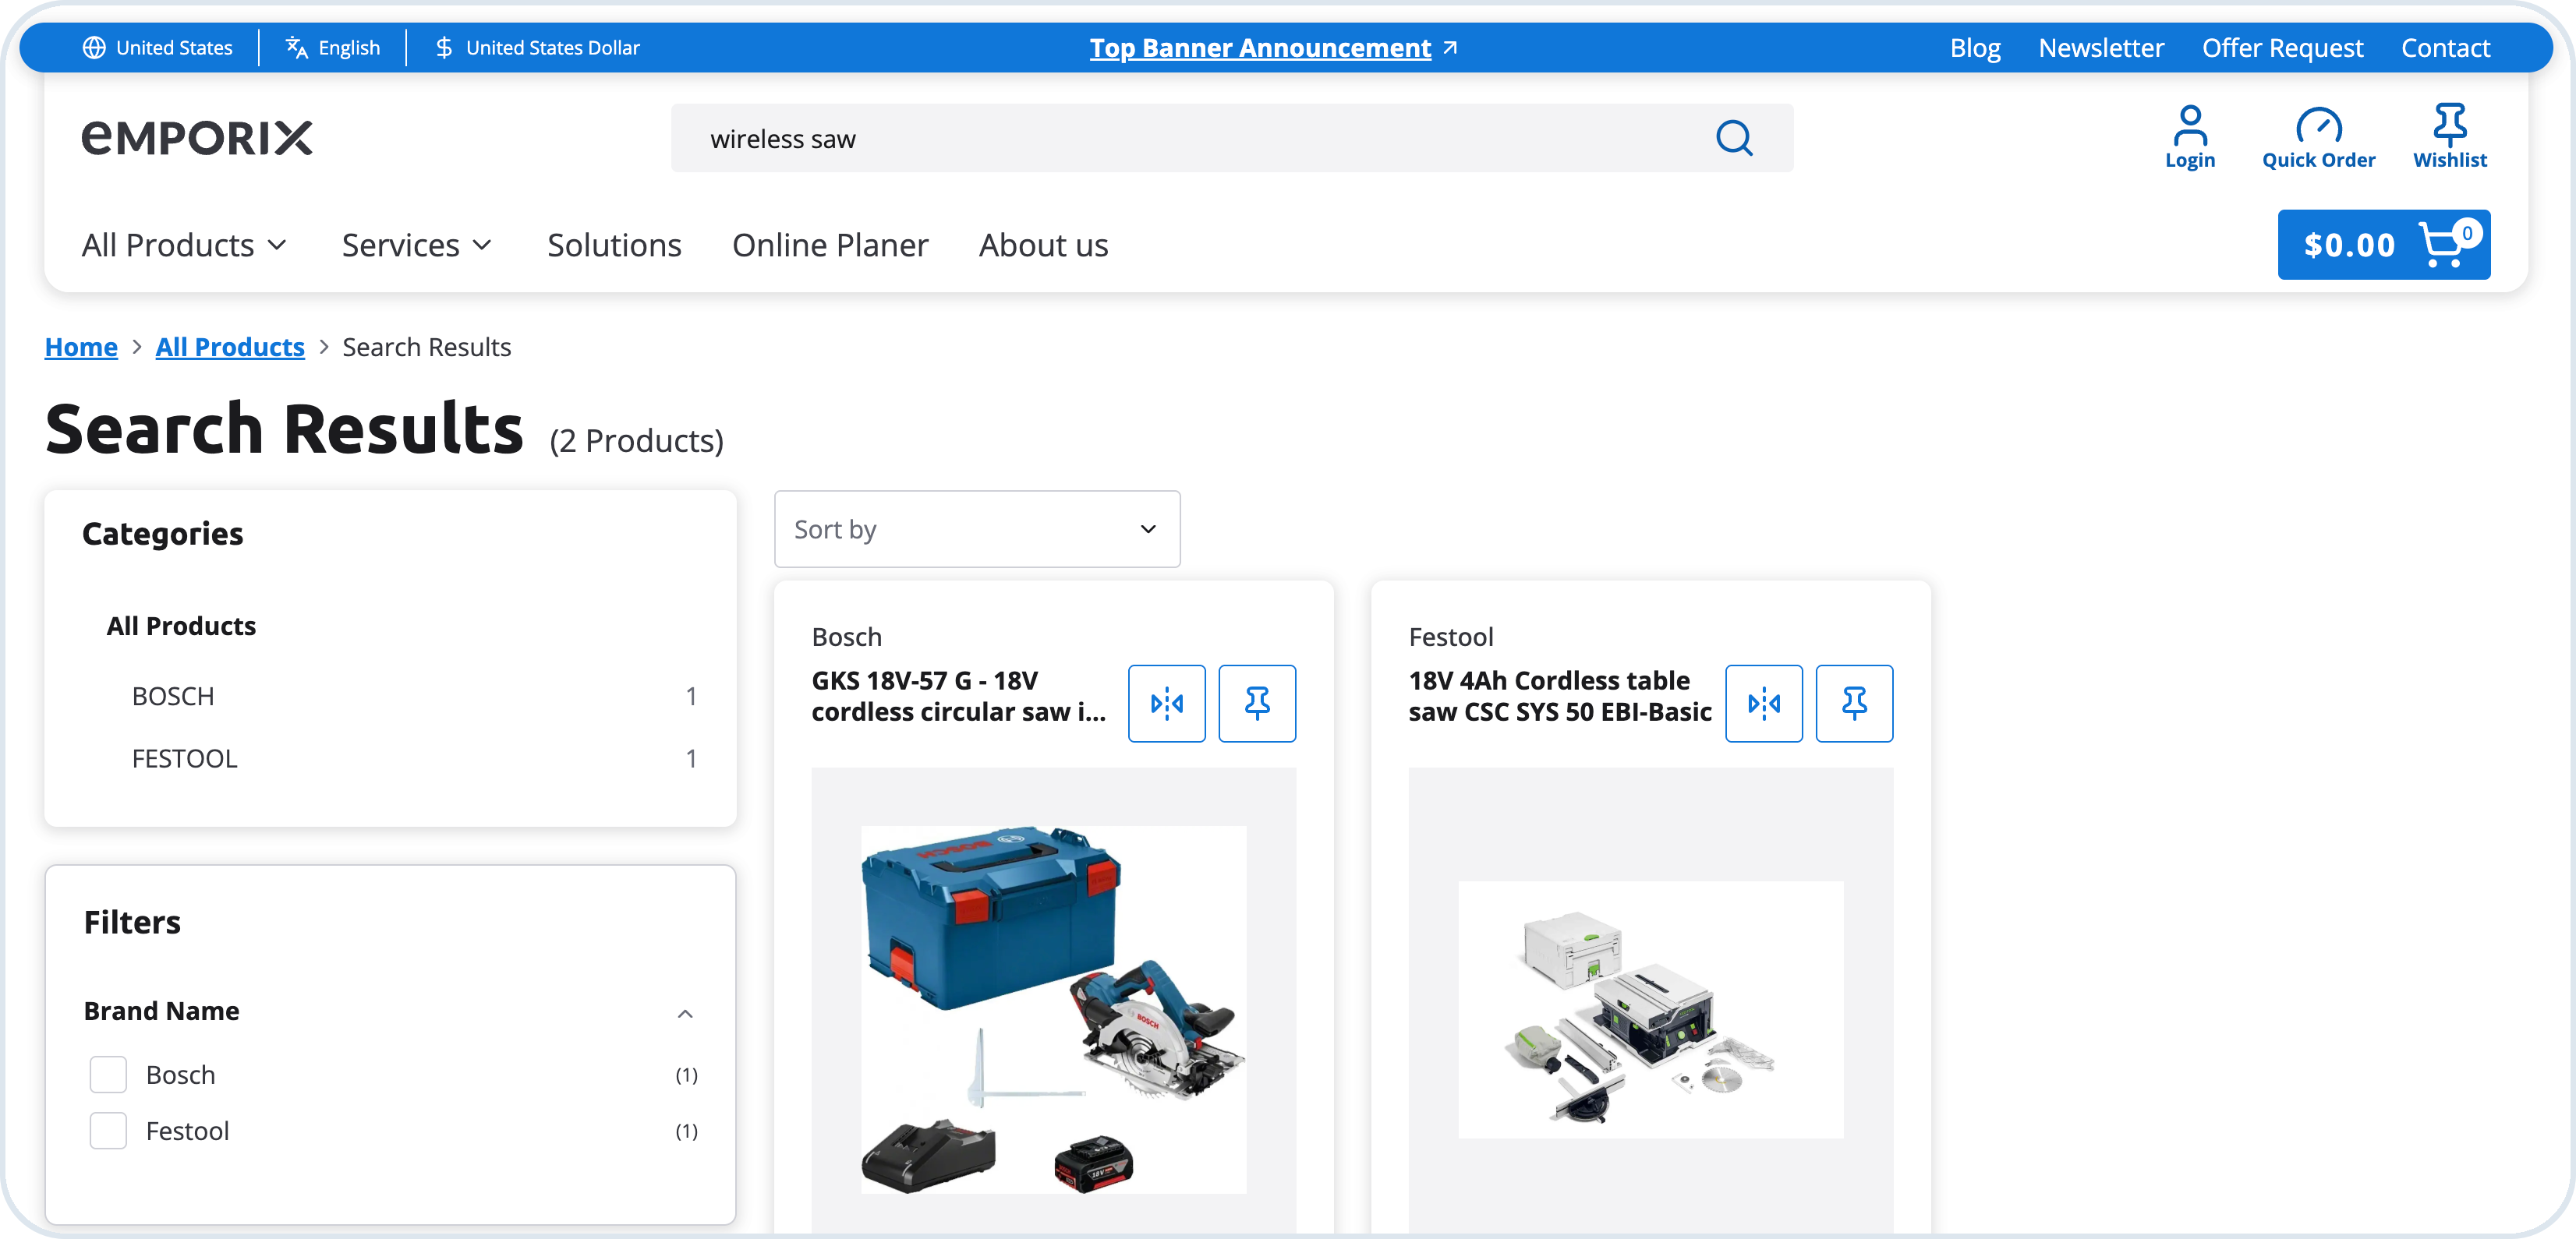Screen dimensions: 2576x1239
Task: Click the (2 Products) count text
Action: pos(637,440)
